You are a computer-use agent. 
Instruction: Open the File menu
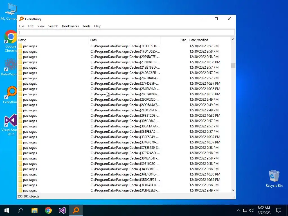coord(21,26)
